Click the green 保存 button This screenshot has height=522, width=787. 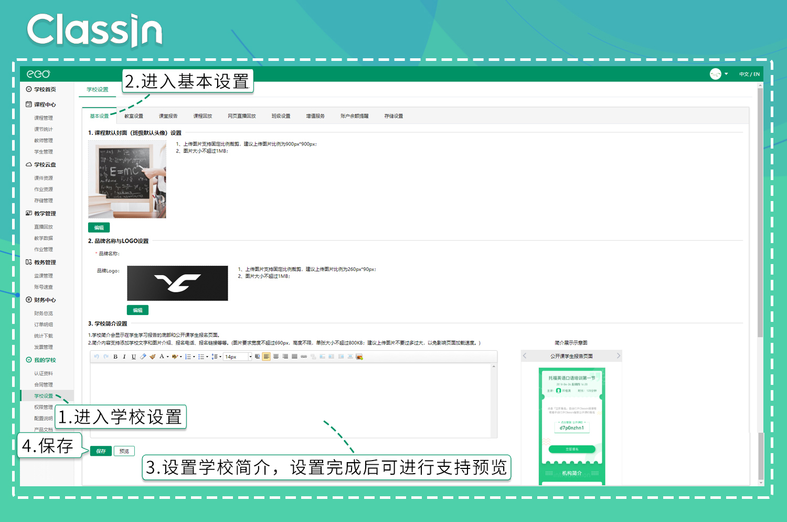101,451
